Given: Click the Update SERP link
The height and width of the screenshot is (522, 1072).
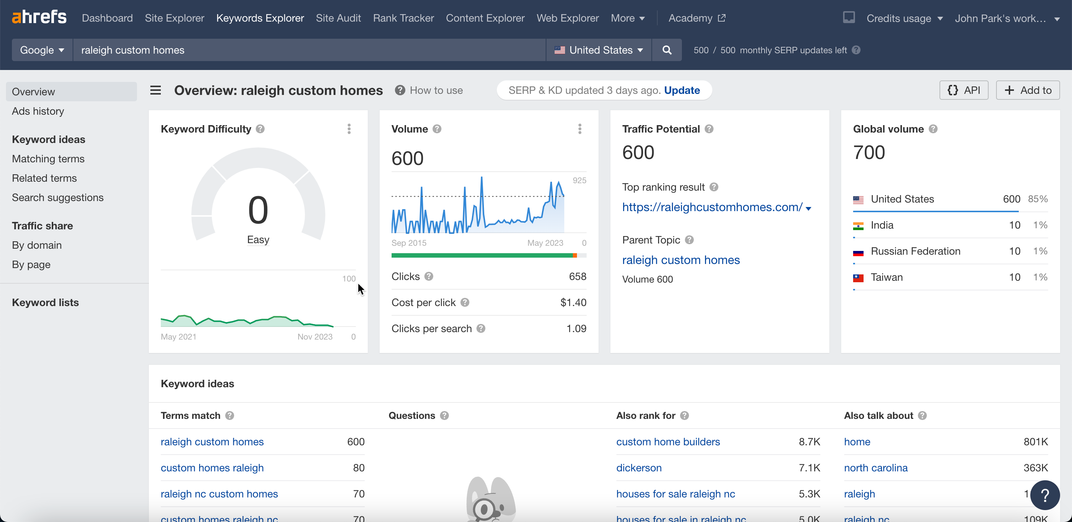Looking at the screenshot, I should [682, 90].
